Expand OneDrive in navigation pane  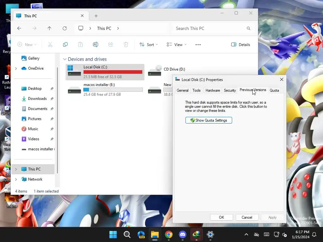16,68
